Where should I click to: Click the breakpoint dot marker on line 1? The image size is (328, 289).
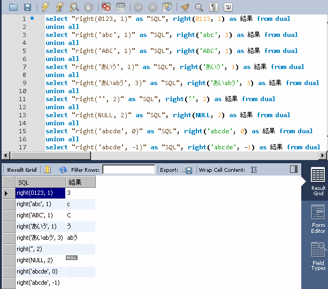pos(32,18)
